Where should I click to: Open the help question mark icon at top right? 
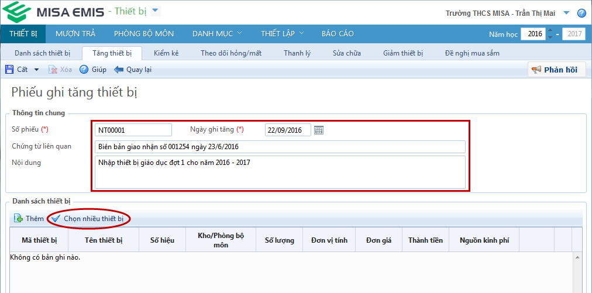pos(581,13)
